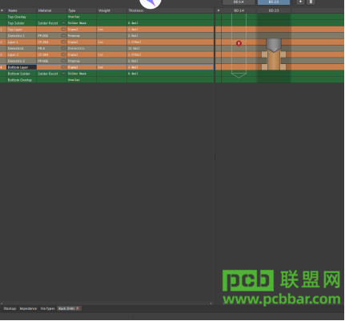Screen dimensions: 345x321
Task: Open material picker for Dielectric 1 PP-006
Action: click(63, 36)
